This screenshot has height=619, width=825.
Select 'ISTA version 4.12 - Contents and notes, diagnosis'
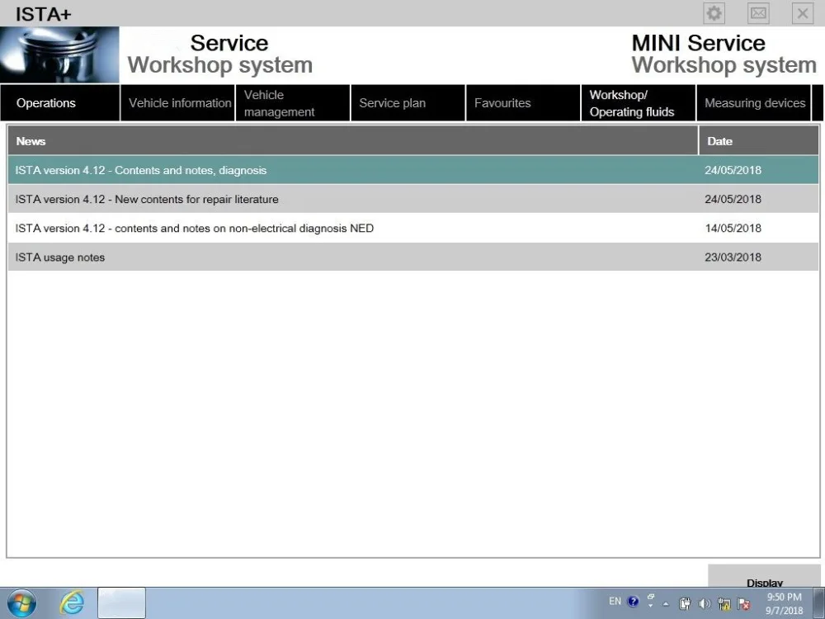coord(413,170)
